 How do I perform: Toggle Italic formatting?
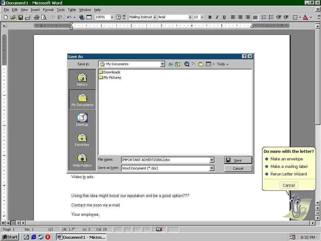pyautogui.click(x=217, y=17)
